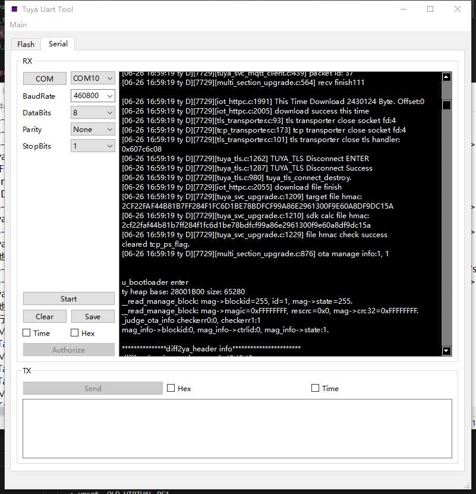This screenshot has height=494, width=476.
Task: Click the 'download file finish' log line
Action: point(232,187)
